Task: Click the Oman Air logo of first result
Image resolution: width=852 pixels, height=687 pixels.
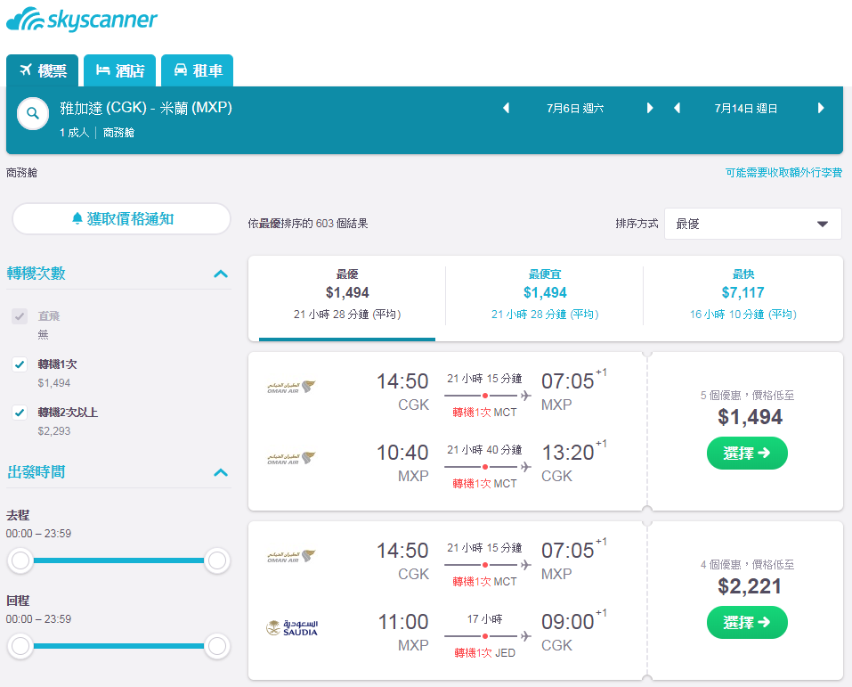Action: (x=291, y=387)
